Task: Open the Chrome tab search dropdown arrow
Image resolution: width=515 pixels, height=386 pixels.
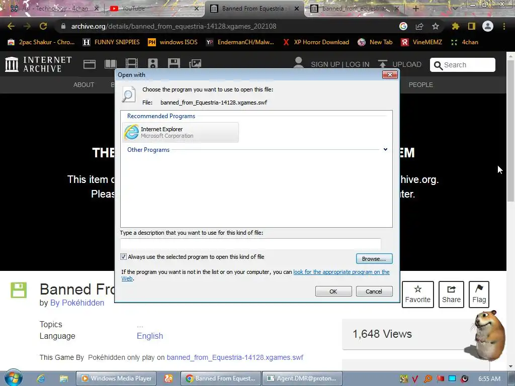Action: click(455, 9)
